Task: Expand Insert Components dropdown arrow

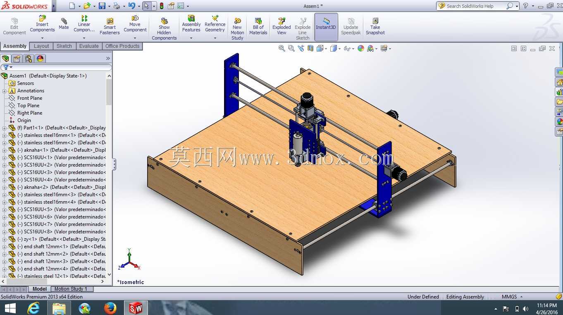Action: [42, 38]
